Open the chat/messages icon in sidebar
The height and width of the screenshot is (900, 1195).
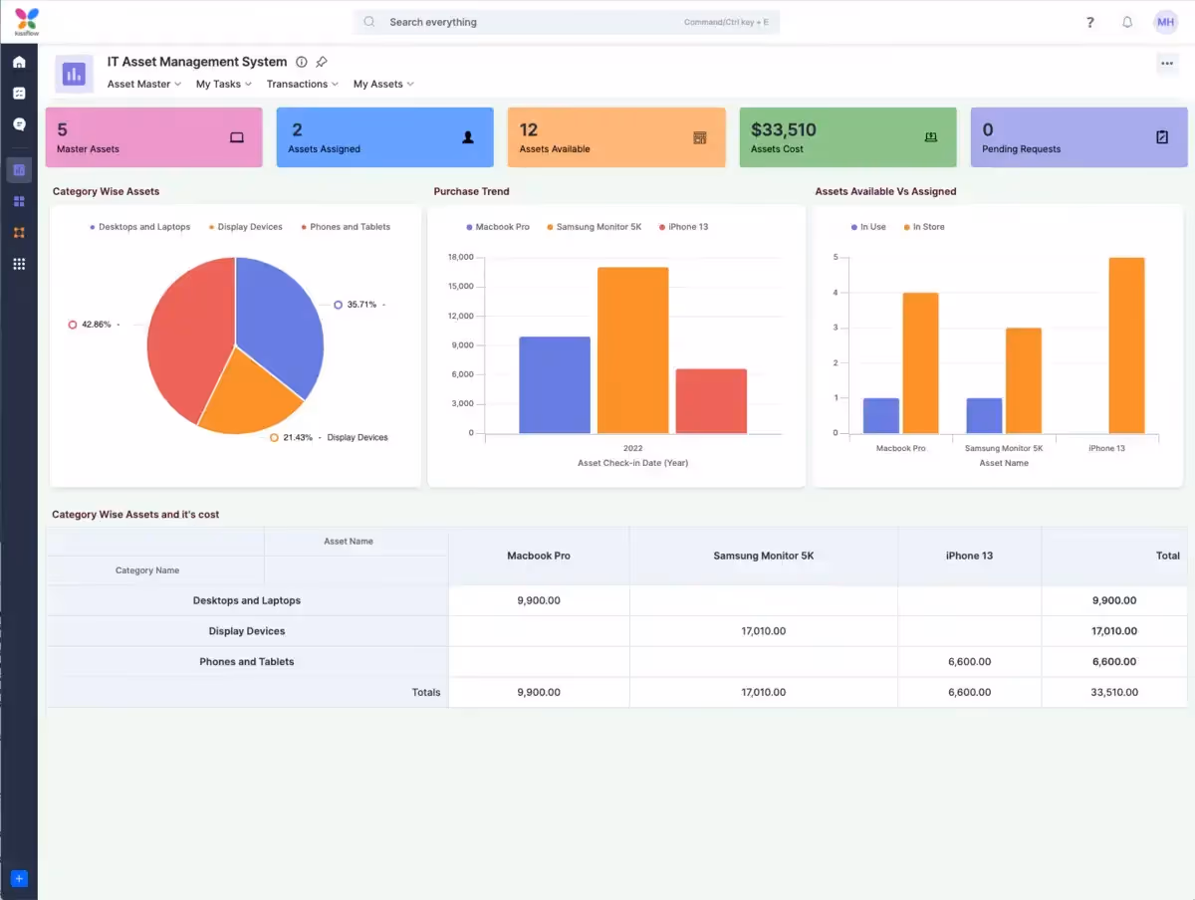coord(18,123)
